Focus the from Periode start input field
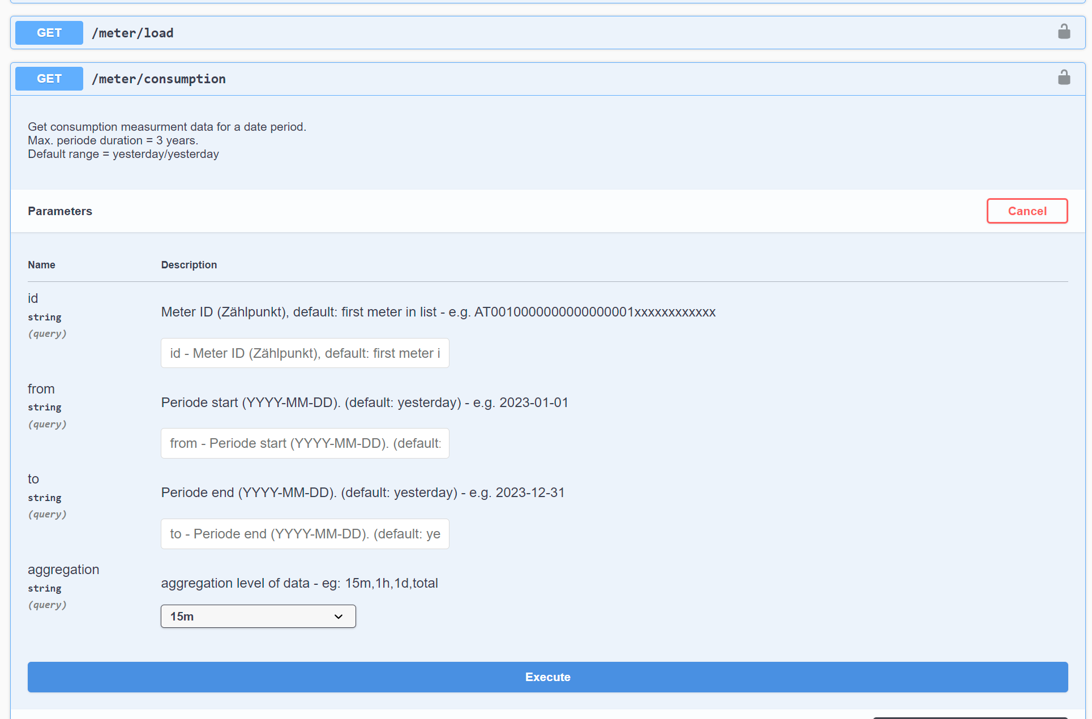 [305, 443]
